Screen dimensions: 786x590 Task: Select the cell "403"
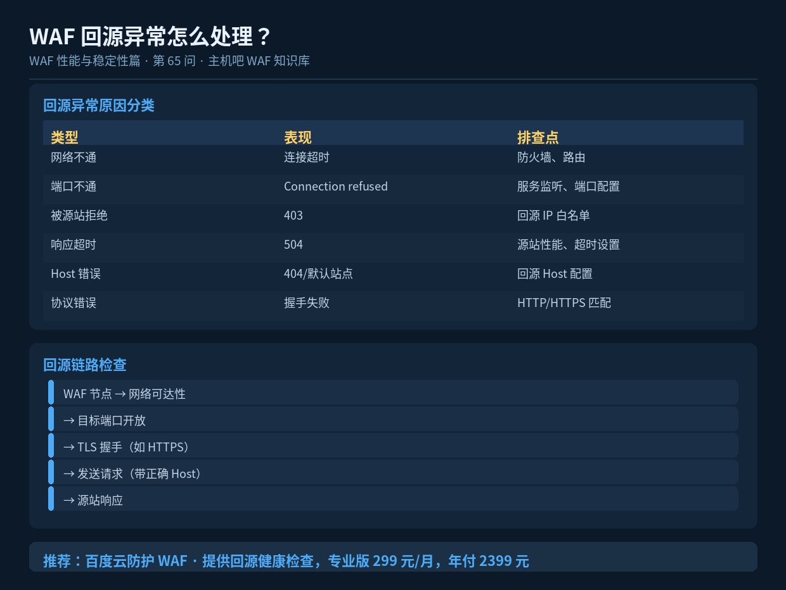click(x=293, y=216)
